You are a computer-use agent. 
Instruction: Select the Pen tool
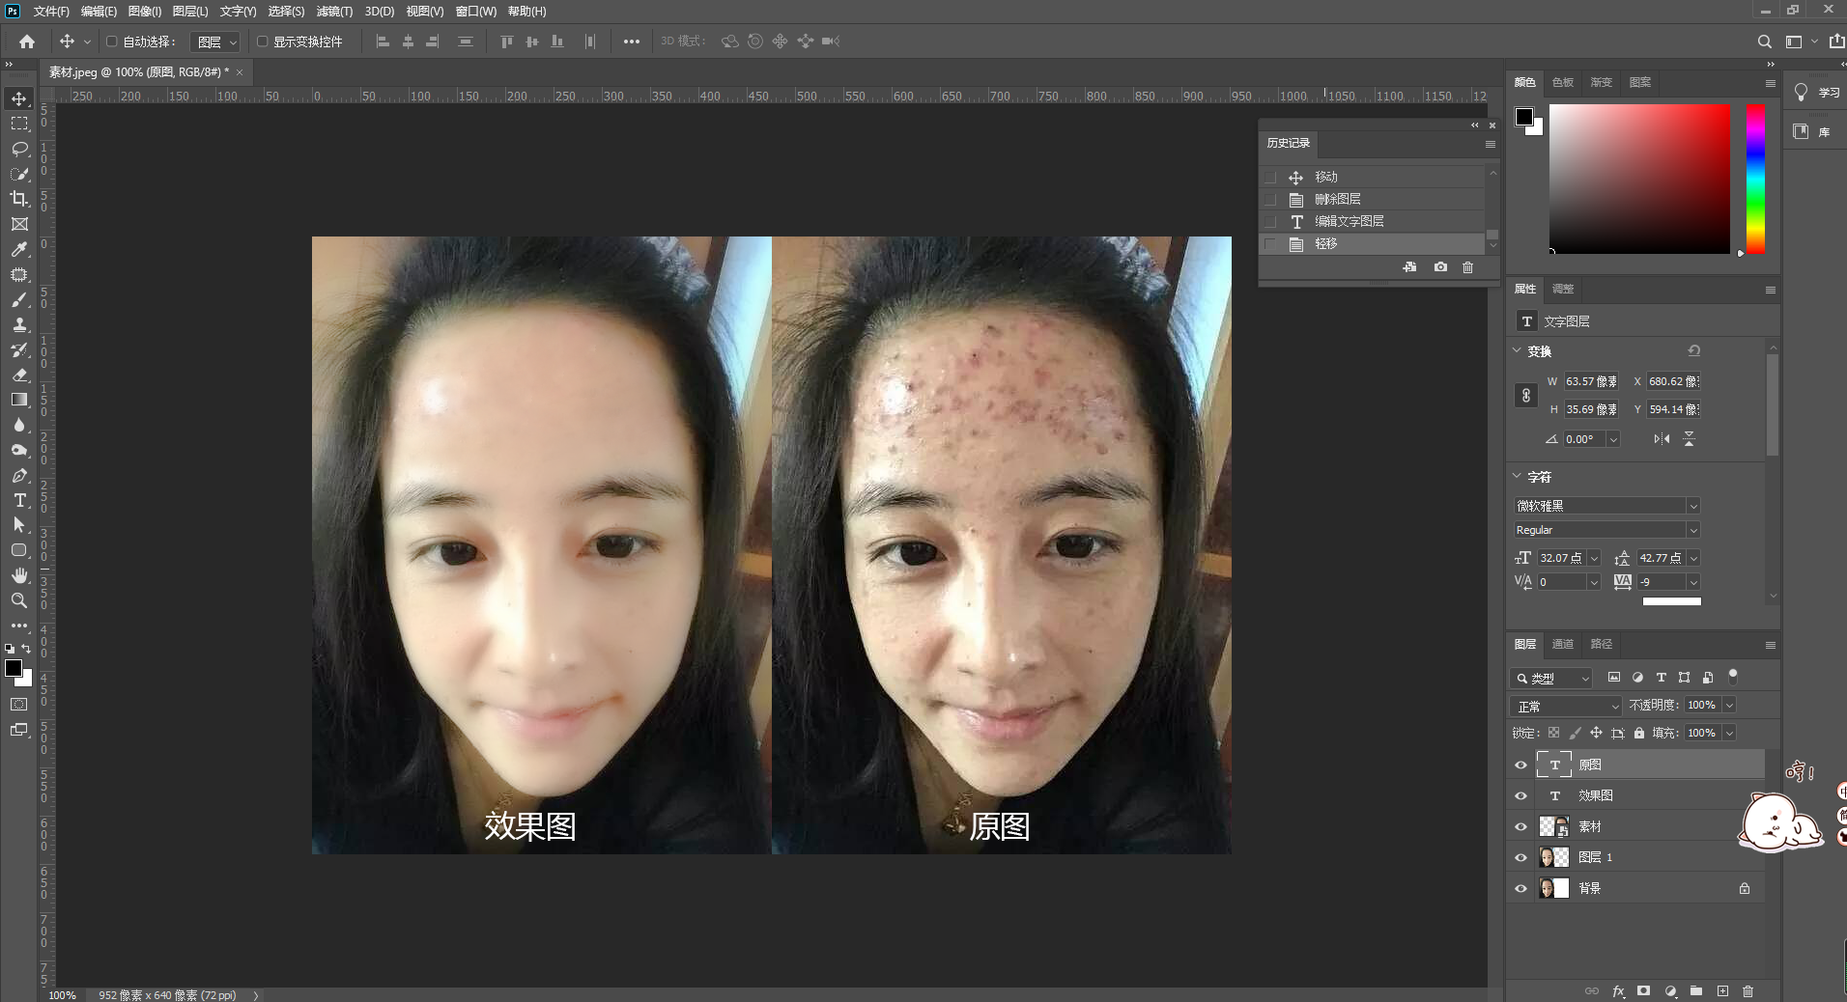point(19,475)
